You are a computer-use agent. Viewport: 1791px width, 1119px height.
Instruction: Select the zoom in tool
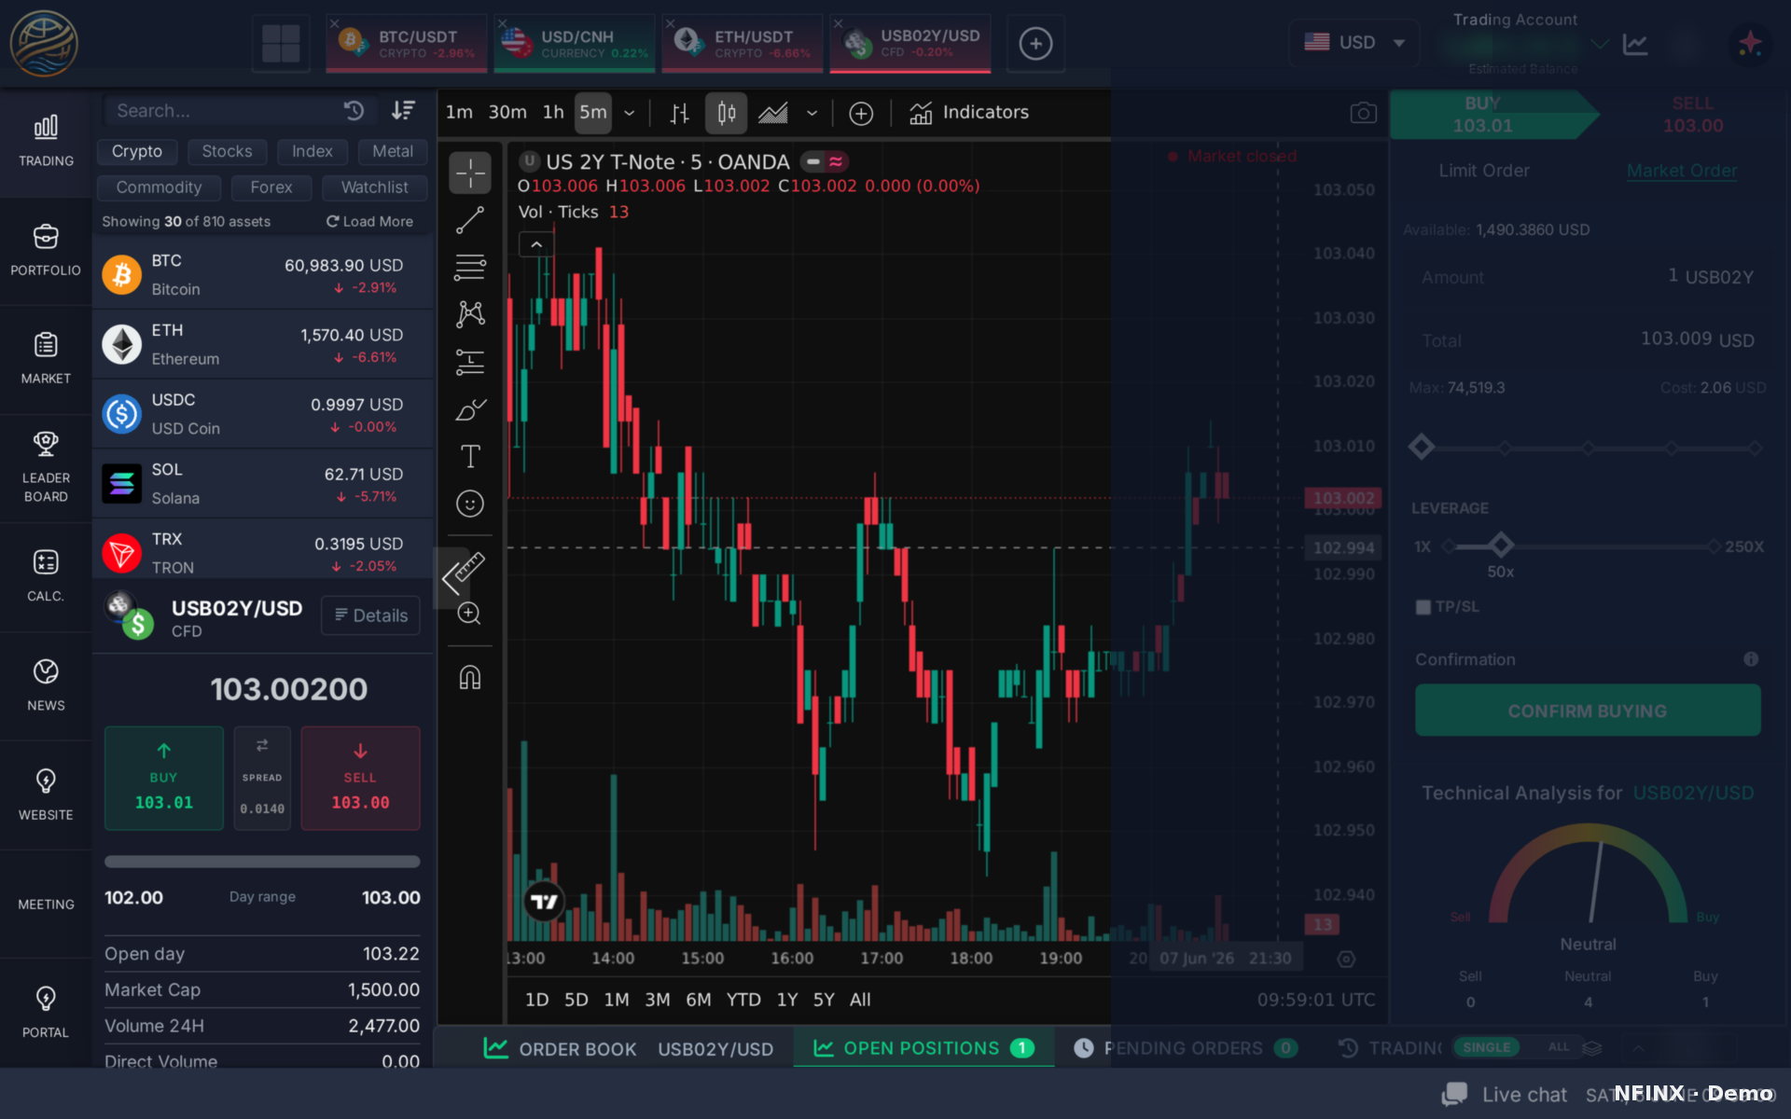pos(470,613)
